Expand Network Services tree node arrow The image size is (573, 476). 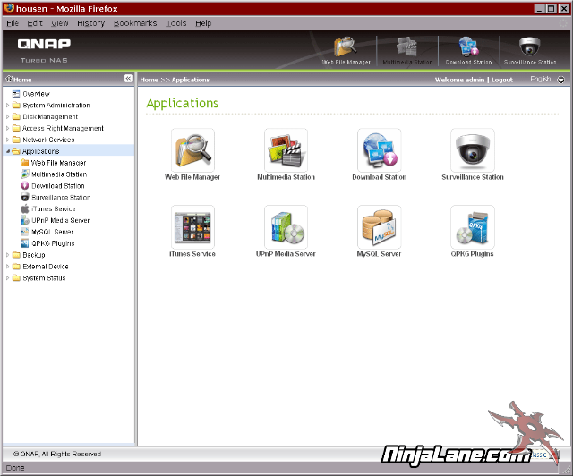(x=7, y=140)
